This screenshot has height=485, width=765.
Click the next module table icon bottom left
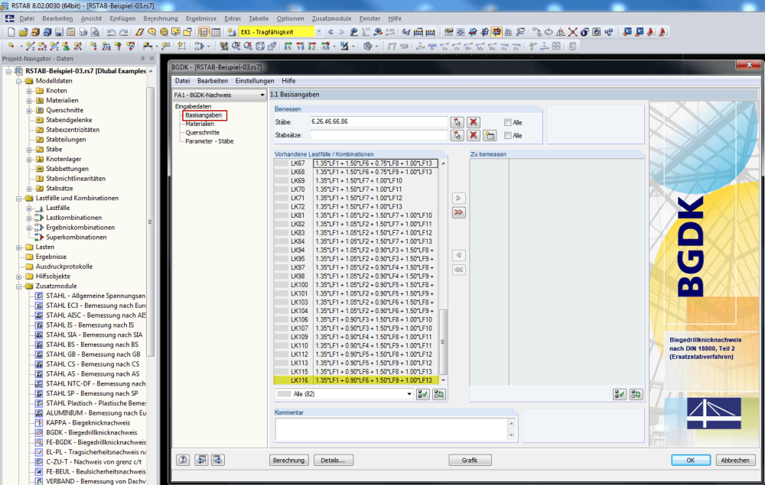217,460
